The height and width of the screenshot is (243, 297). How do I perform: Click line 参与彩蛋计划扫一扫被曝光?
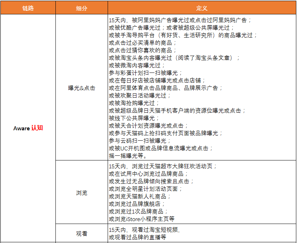(145, 73)
